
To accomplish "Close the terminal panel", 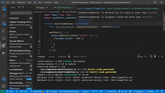I will pyautogui.click(x=162, y=57).
